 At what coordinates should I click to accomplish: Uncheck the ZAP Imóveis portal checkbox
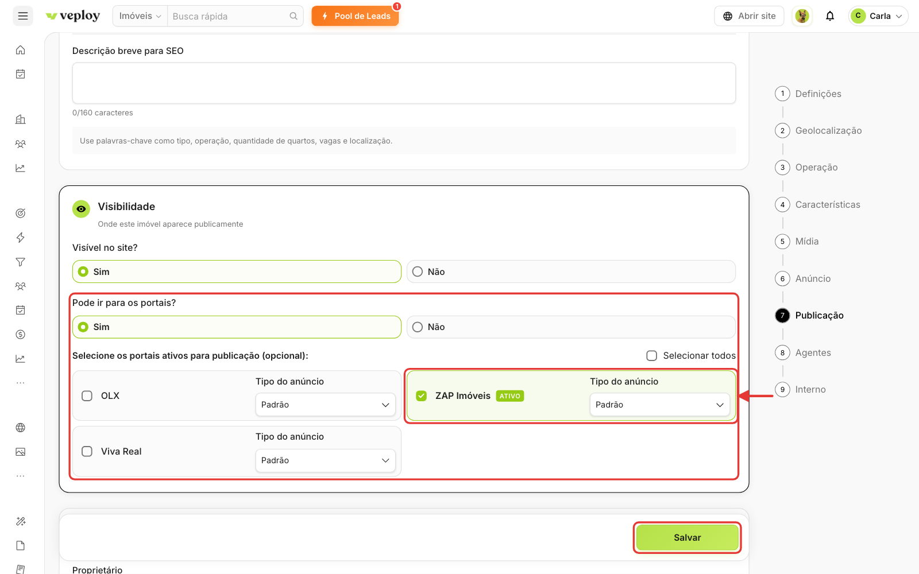422,396
